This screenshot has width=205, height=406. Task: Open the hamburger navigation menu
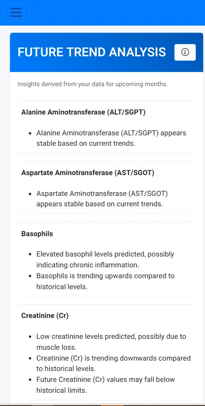pyautogui.click(x=16, y=12)
